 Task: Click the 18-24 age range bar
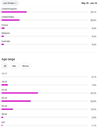tap(45, 85)
